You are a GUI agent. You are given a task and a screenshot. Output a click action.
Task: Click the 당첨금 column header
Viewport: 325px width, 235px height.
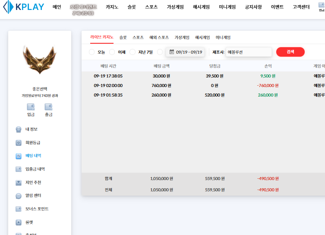point(215,66)
